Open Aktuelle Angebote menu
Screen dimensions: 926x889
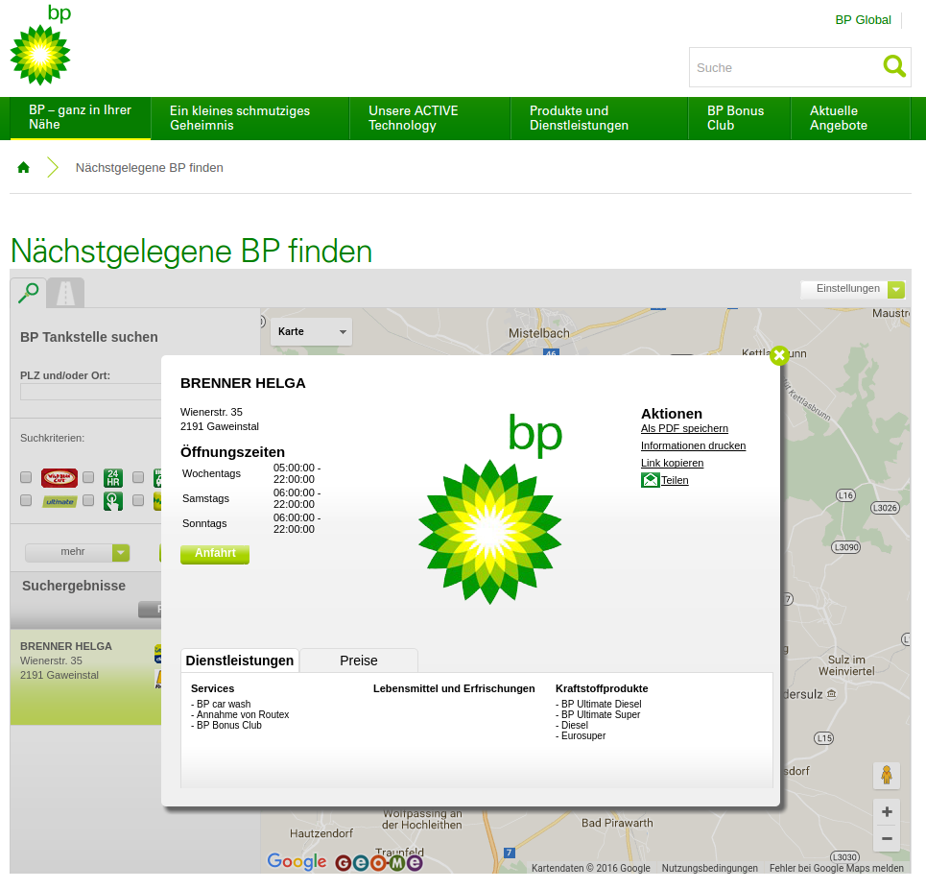pyautogui.click(x=850, y=117)
